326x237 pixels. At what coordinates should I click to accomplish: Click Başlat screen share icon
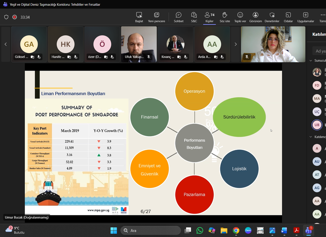(139, 17)
